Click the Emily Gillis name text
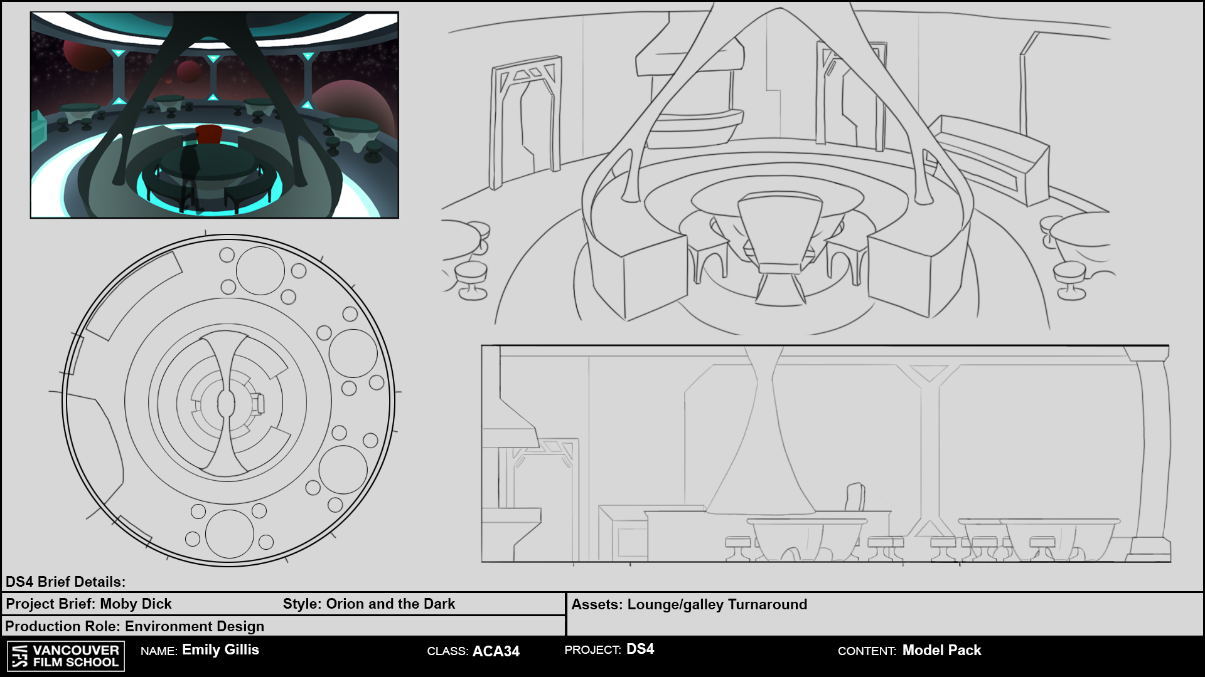 tap(220, 650)
